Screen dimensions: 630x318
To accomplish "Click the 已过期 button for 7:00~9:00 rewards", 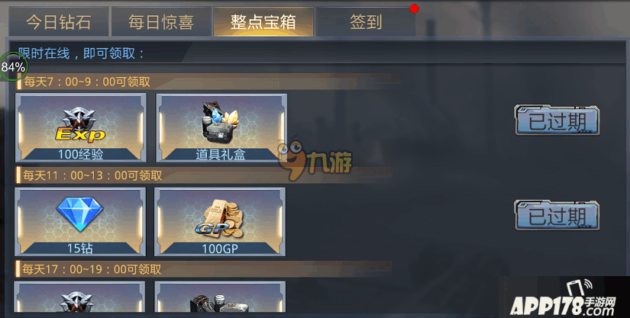I will click(x=557, y=120).
